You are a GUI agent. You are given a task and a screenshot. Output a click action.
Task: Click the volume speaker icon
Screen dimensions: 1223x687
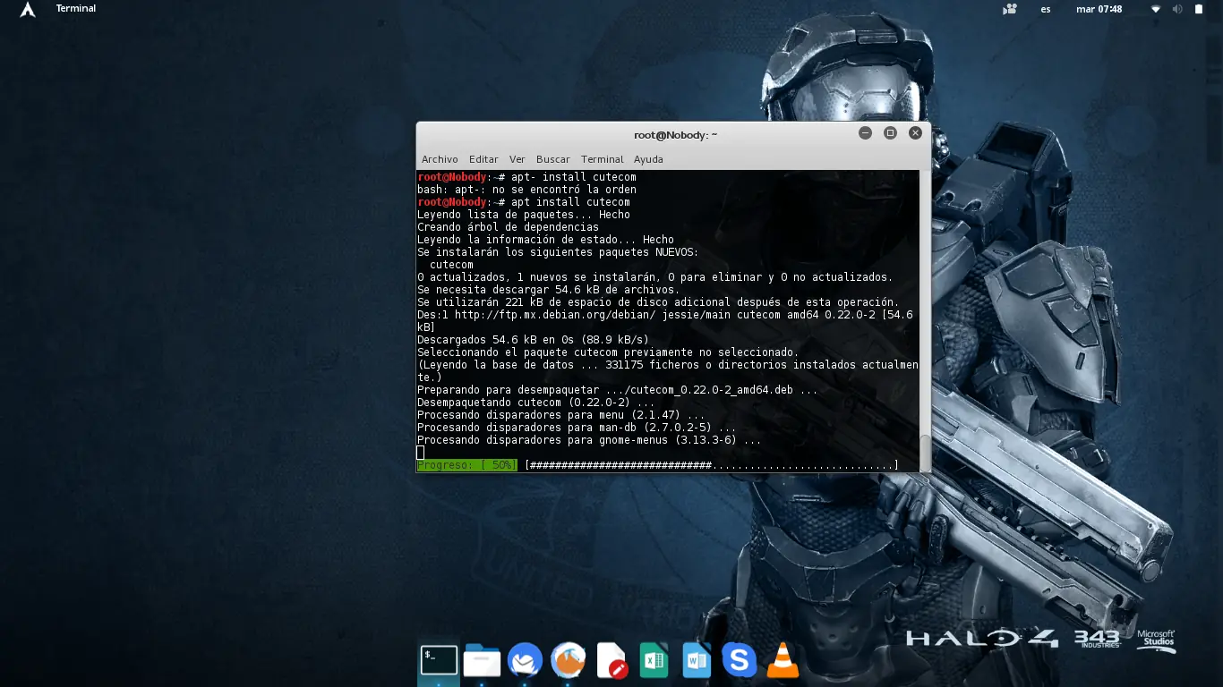coord(1177,9)
